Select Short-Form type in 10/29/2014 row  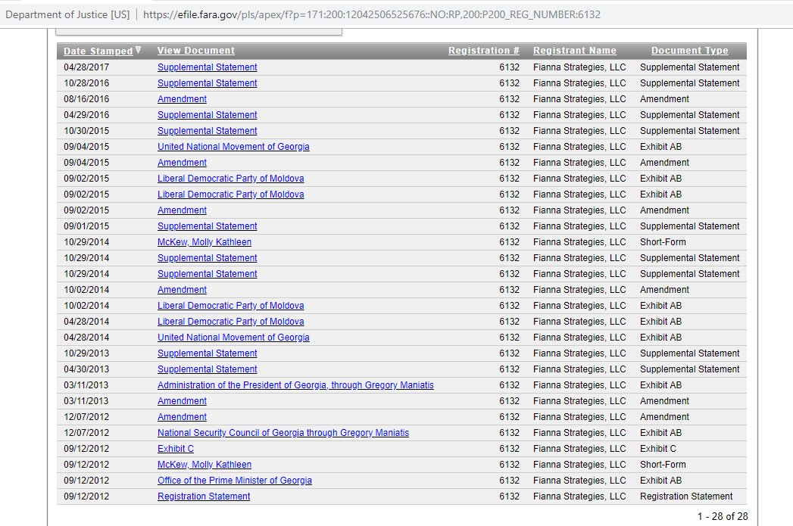coord(663,242)
